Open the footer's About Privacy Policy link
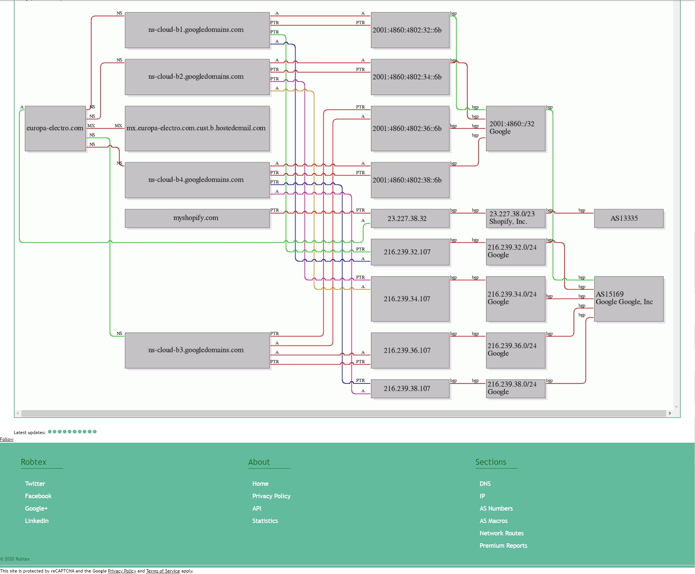Viewport: 695px width, 574px height. pyautogui.click(x=272, y=496)
